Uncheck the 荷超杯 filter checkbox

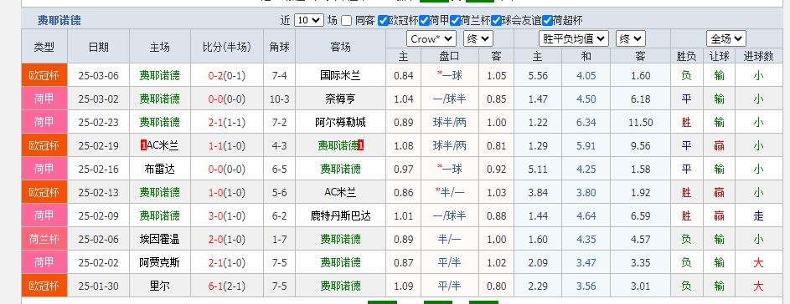pyautogui.click(x=548, y=21)
